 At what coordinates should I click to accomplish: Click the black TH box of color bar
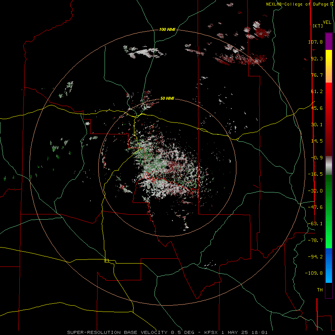click(x=329, y=290)
